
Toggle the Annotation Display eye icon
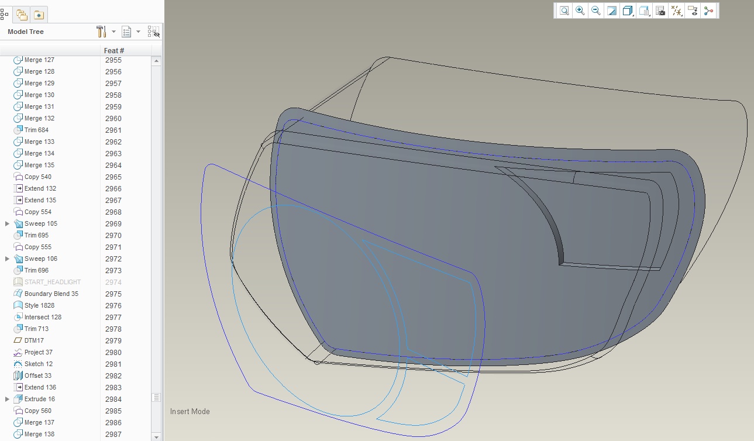pyautogui.click(x=693, y=11)
